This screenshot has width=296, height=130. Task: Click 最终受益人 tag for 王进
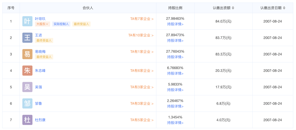pyautogui.click(x=44, y=40)
